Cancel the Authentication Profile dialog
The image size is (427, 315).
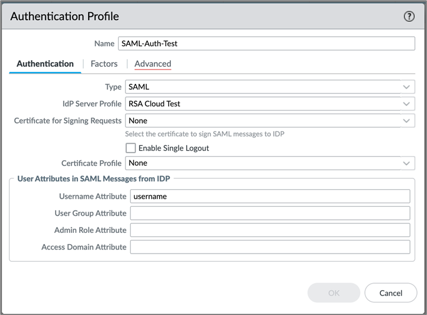click(x=391, y=293)
